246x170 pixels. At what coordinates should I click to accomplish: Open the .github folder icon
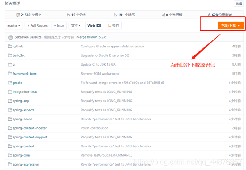[10, 46]
